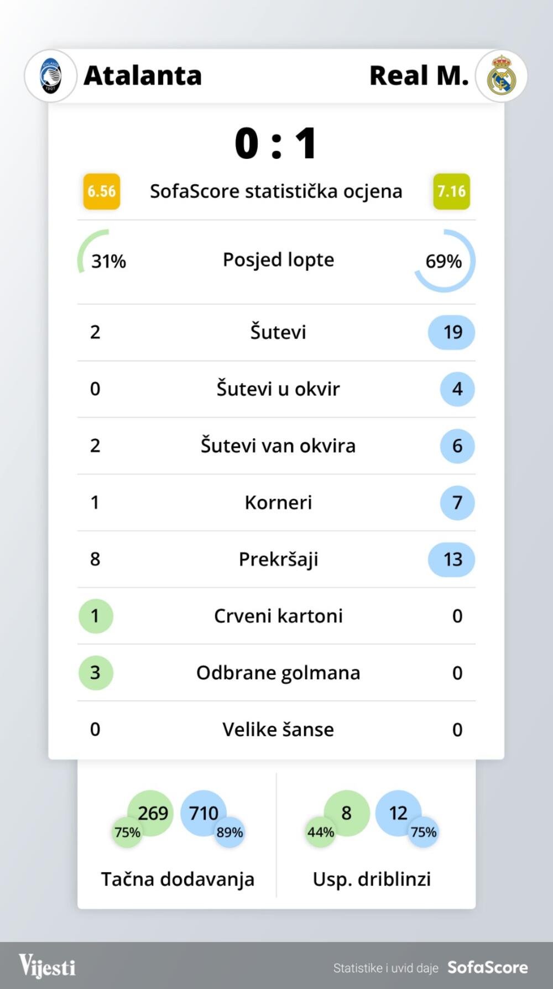The image size is (553, 989).
Task: Click the Tačna dodavanja label
Action: 178,879
